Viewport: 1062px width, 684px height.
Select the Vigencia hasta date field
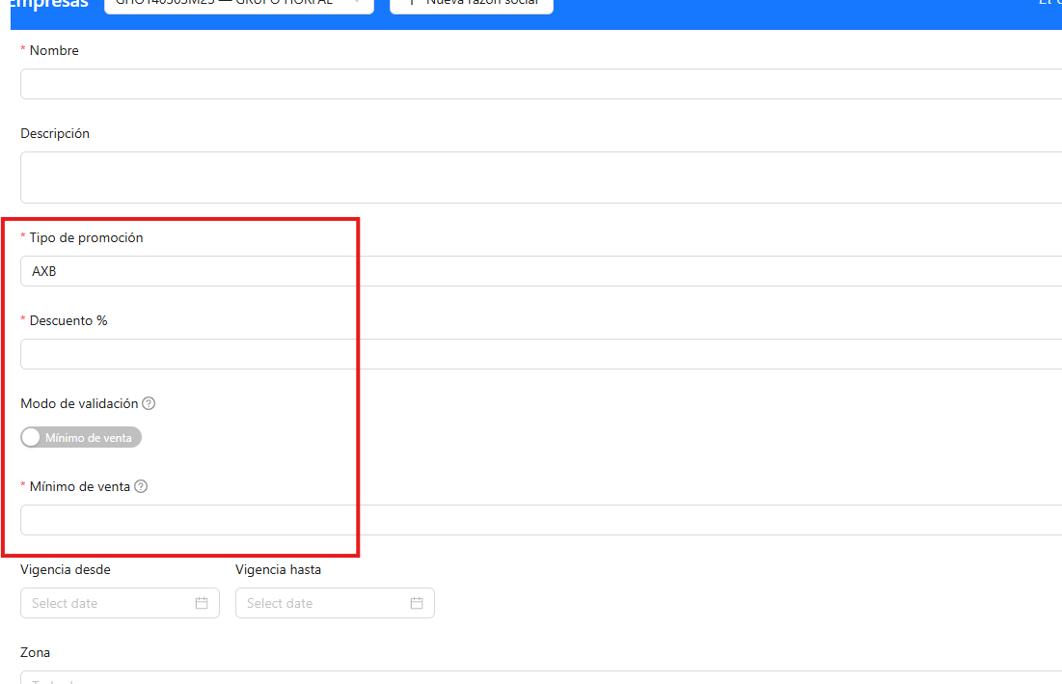coord(336,603)
